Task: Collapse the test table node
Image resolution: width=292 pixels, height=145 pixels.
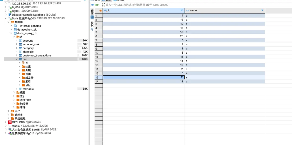Action: coord(17,59)
